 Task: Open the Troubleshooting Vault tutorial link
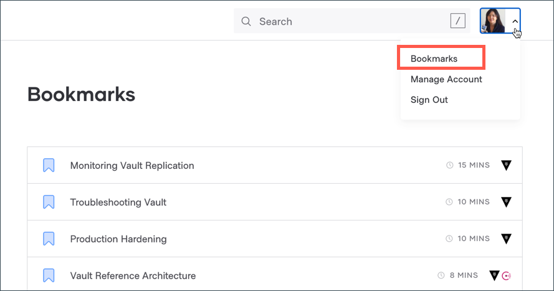pos(118,203)
